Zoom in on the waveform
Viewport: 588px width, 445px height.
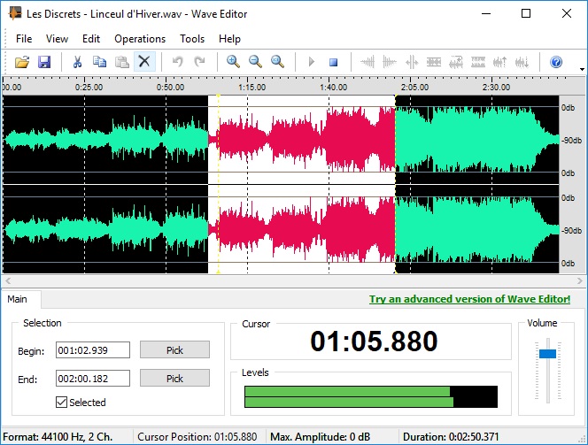tap(233, 62)
